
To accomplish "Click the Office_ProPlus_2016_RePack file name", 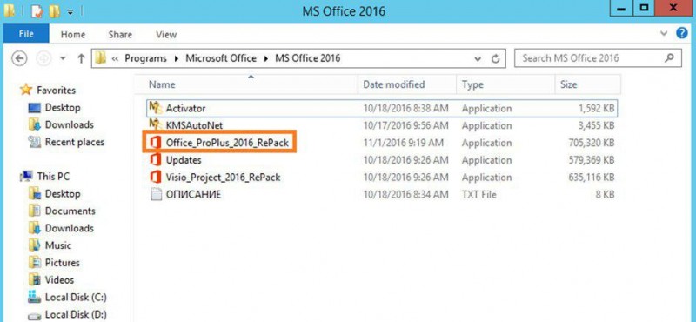I will (x=227, y=143).
